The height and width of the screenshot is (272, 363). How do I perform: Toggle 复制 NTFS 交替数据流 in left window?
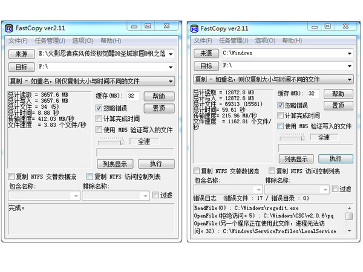pyautogui.click(x=11, y=176)
